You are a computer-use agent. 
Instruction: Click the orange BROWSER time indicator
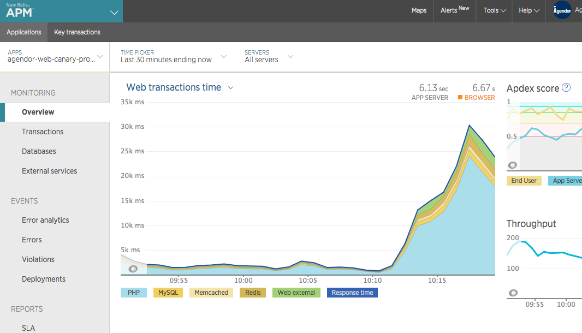point(476,98)
